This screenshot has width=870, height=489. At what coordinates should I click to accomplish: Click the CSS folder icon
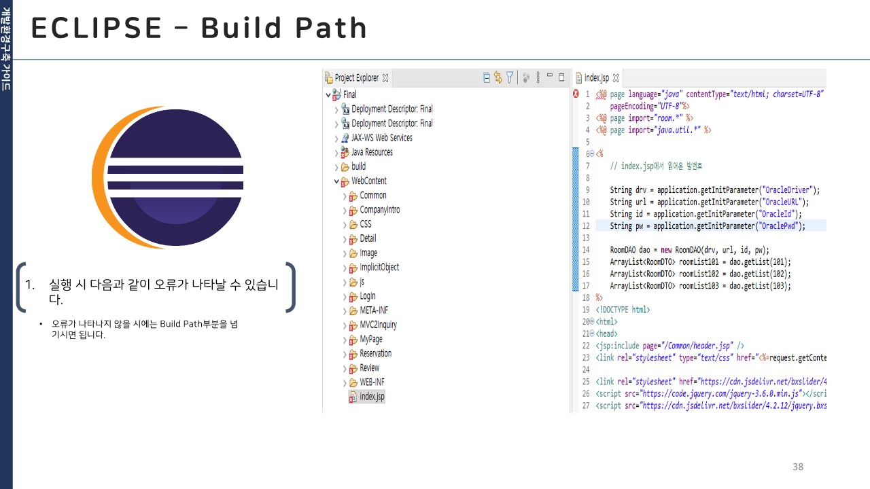click(x=353, y=224)
